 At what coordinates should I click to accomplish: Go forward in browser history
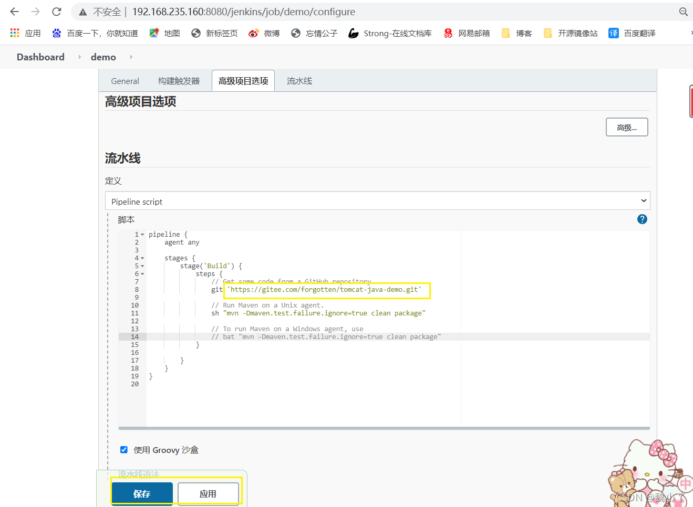pyautogui.click(x=35, y=12)
